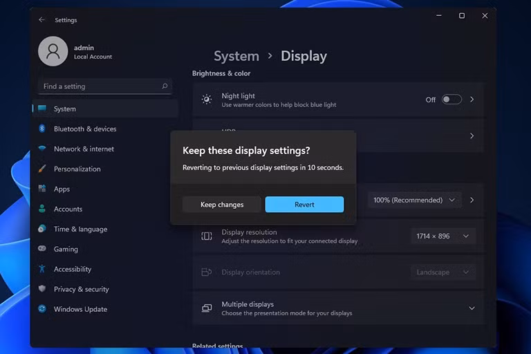Click the Display orientation icon
The width and height of the screenshot is (531, 354).
coord(207,272)
